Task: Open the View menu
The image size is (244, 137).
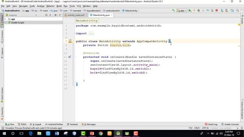Action: coord(14,6)
